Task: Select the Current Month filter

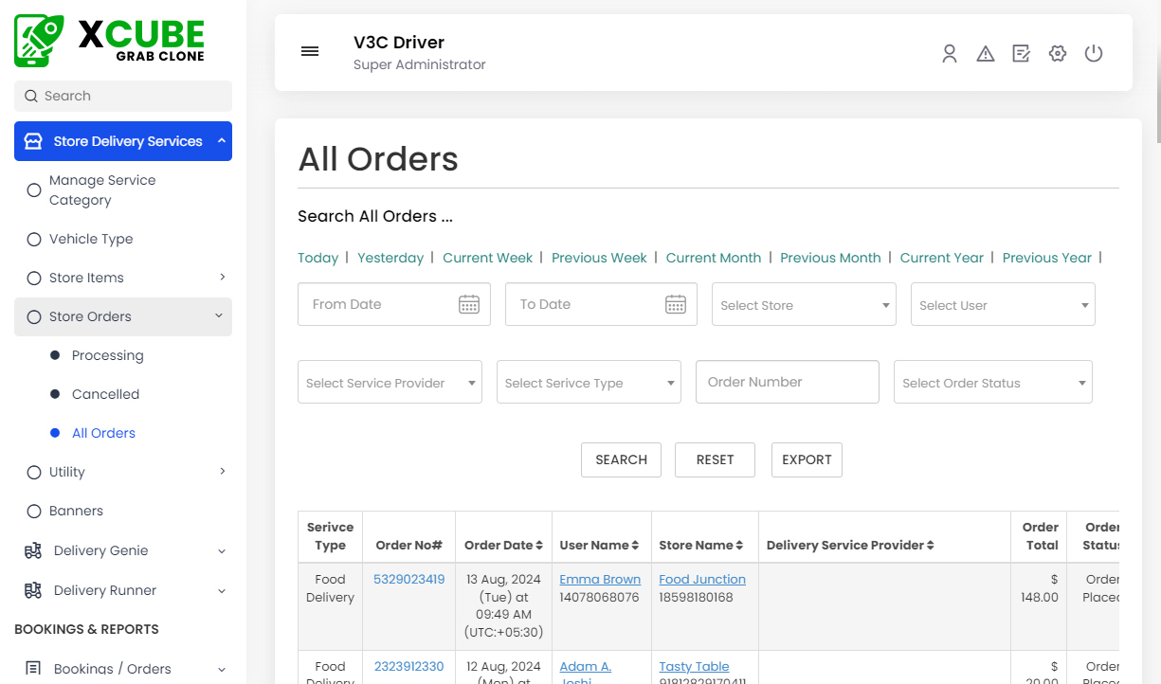Action: tap(714, 258)
